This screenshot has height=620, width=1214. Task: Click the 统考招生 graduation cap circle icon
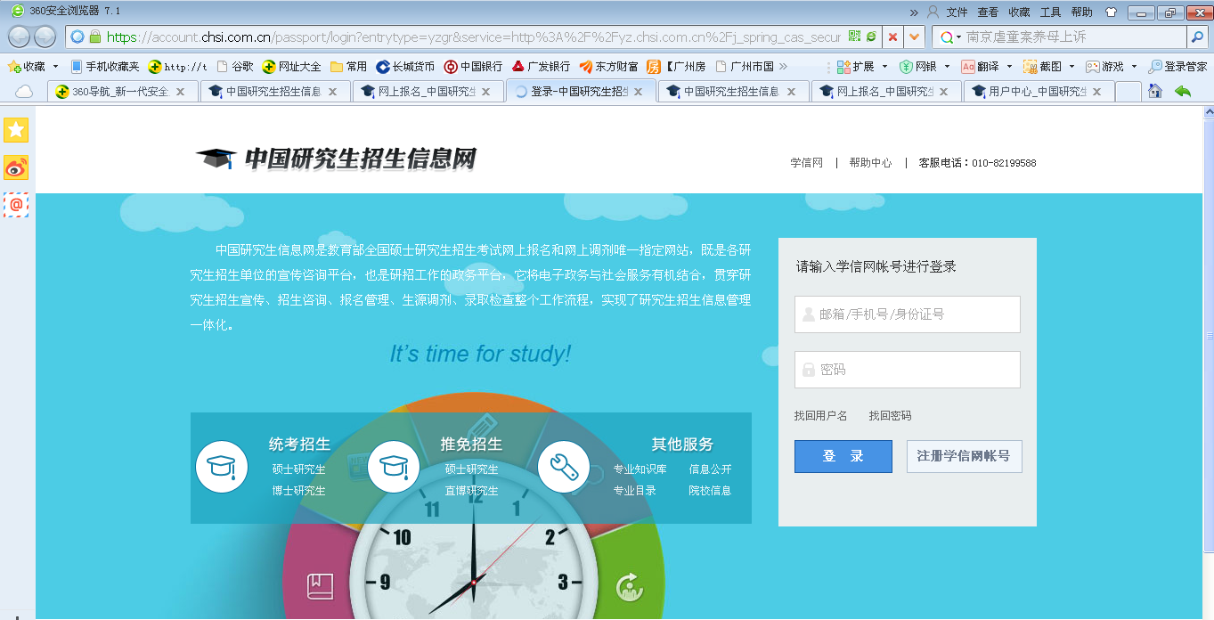(x=221, y=467)
